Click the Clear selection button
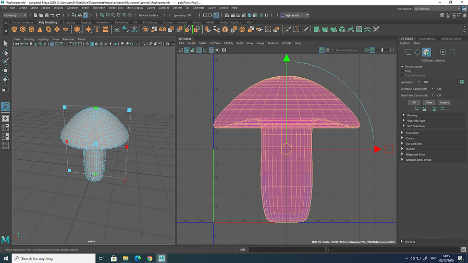The height and width of the screenshot is (263, 468). 429,102
